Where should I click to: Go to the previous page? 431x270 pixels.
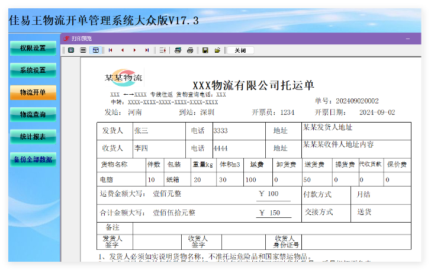(x=123, y=50)
